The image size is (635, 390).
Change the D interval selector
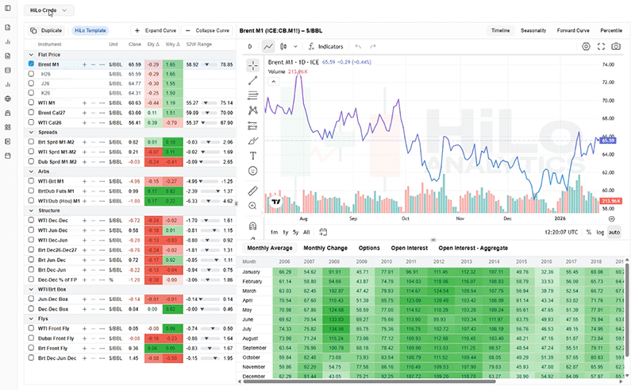(250, 47)
